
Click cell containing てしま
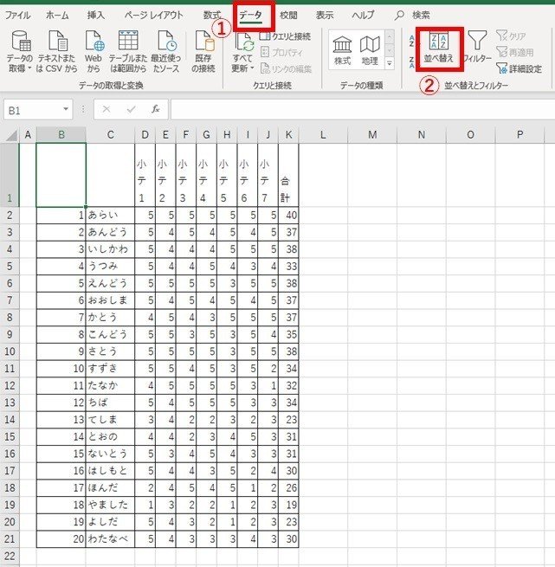(110, 420)
